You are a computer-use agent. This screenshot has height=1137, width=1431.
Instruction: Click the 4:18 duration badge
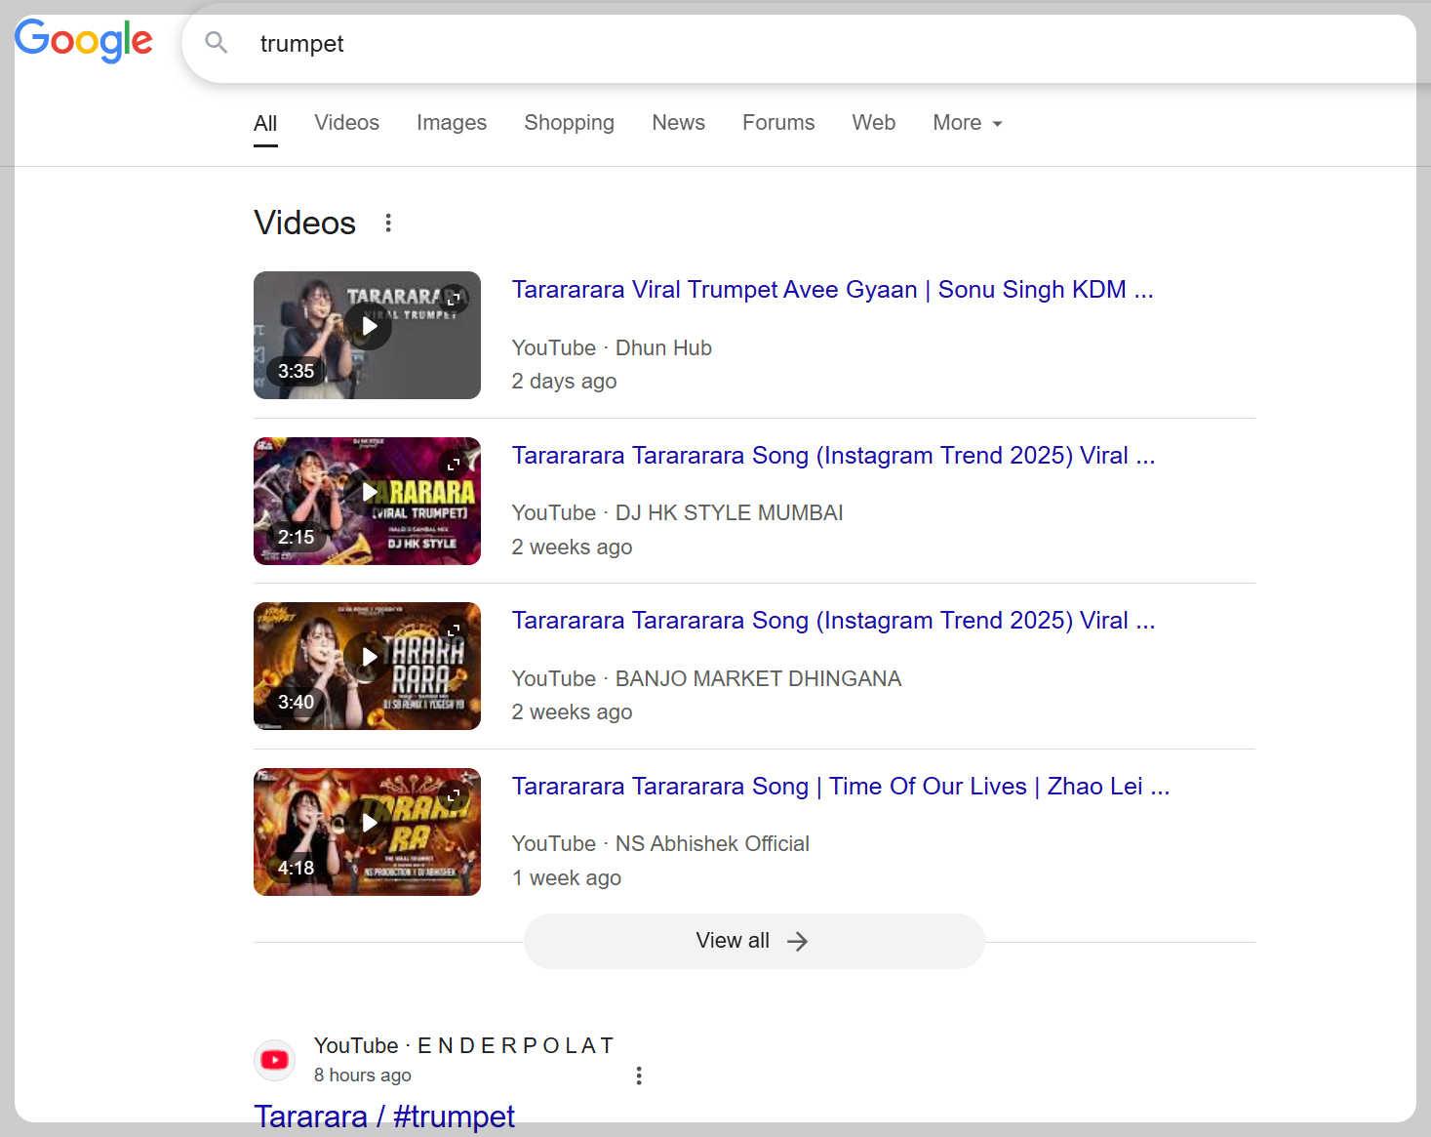pyautogui.click(x=296, y=868)
